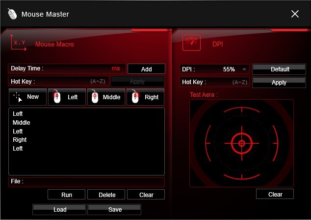Add a Left click macro step
Image resolution: width=311 pixels, height=220 pixels.
click(x=67, y=97)
